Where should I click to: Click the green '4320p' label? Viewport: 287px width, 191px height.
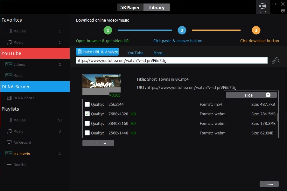coord(115,95)
